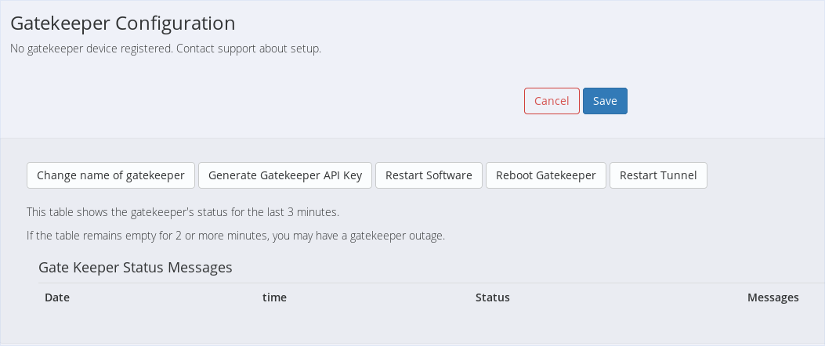Click the Gatekeeper Configuration heading

click(122, 23)
